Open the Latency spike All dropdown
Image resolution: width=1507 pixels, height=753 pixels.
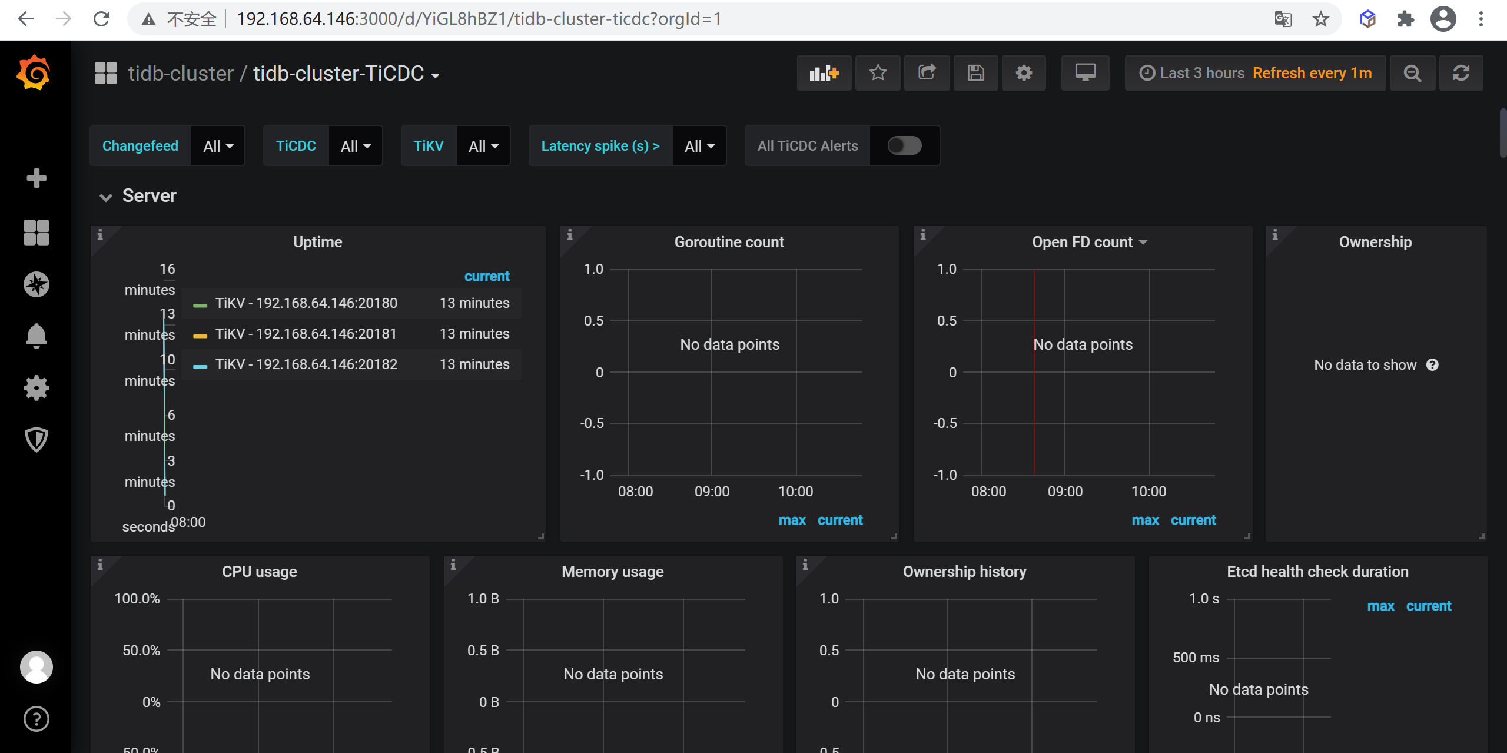click(x=699, y=145)
